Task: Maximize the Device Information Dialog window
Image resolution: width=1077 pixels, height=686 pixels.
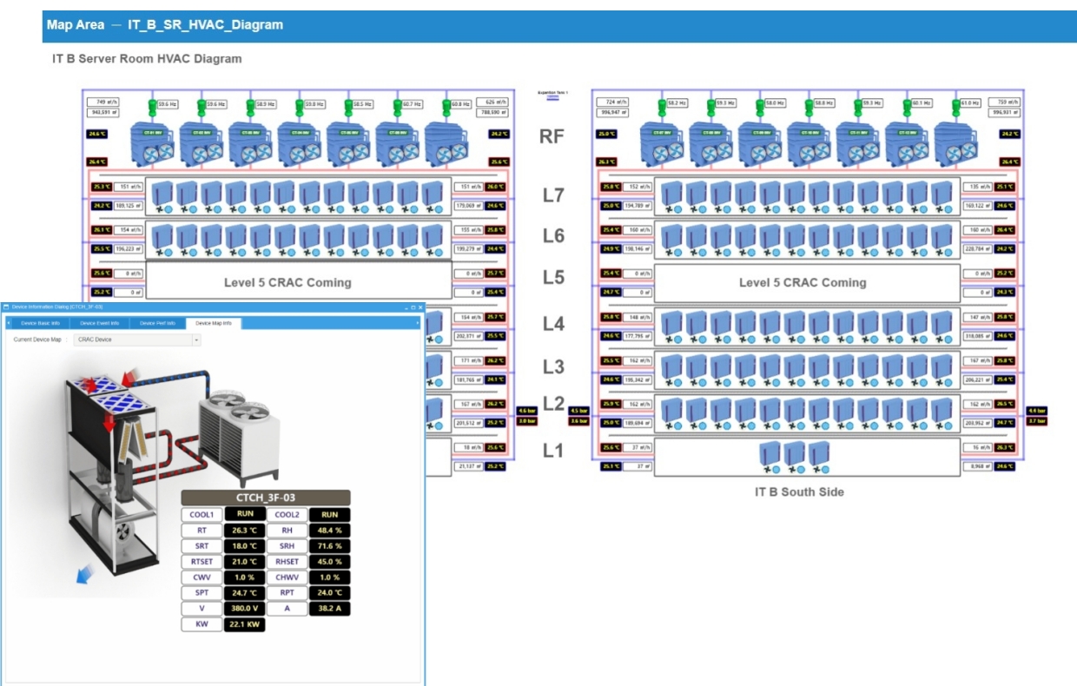Action: pos(413,307)
